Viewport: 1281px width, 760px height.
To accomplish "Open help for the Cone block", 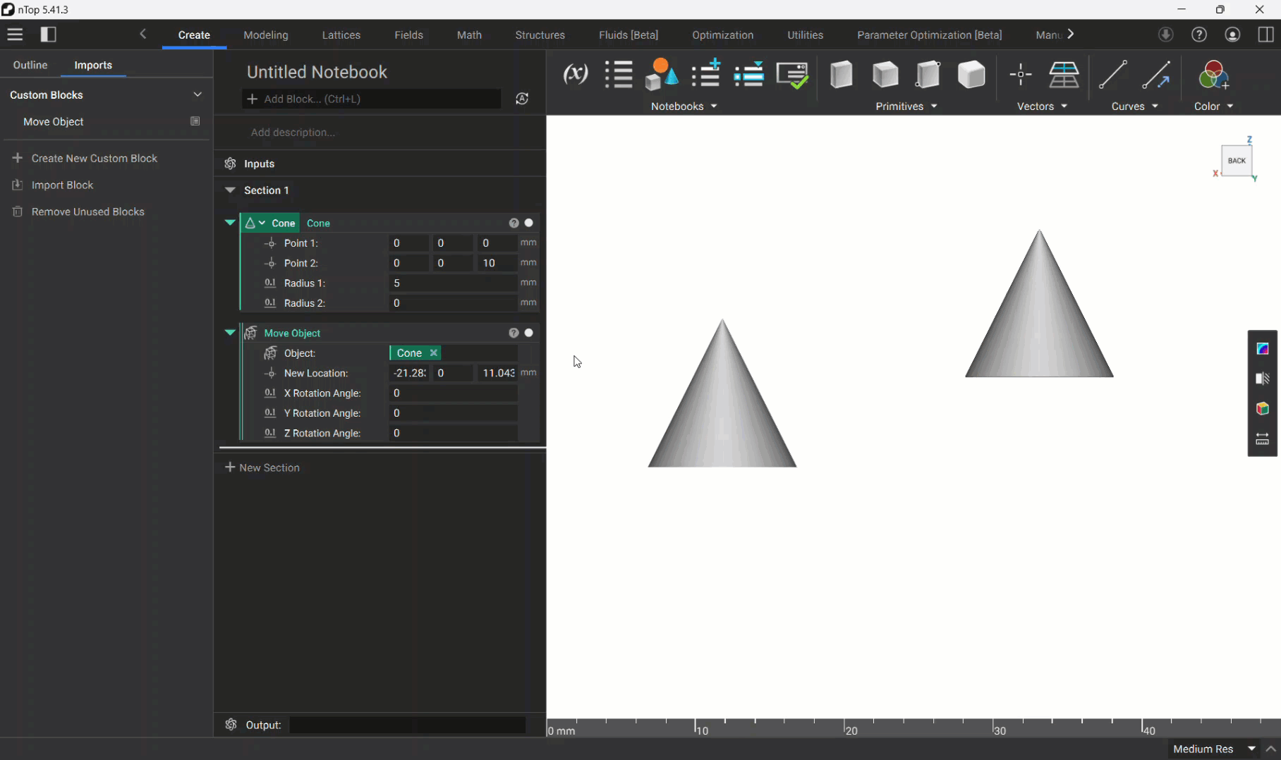I will pos(514,223).
